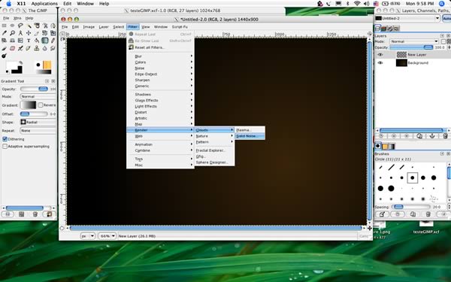Expand the Blur submenu in Filters

click(160, 56)
